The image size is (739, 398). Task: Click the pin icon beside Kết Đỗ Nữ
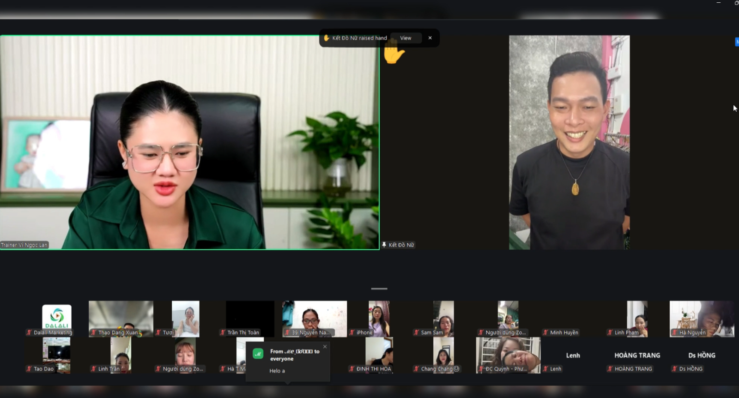point(384,245)
